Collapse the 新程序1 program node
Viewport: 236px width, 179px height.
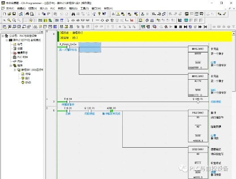click(15, 70)
